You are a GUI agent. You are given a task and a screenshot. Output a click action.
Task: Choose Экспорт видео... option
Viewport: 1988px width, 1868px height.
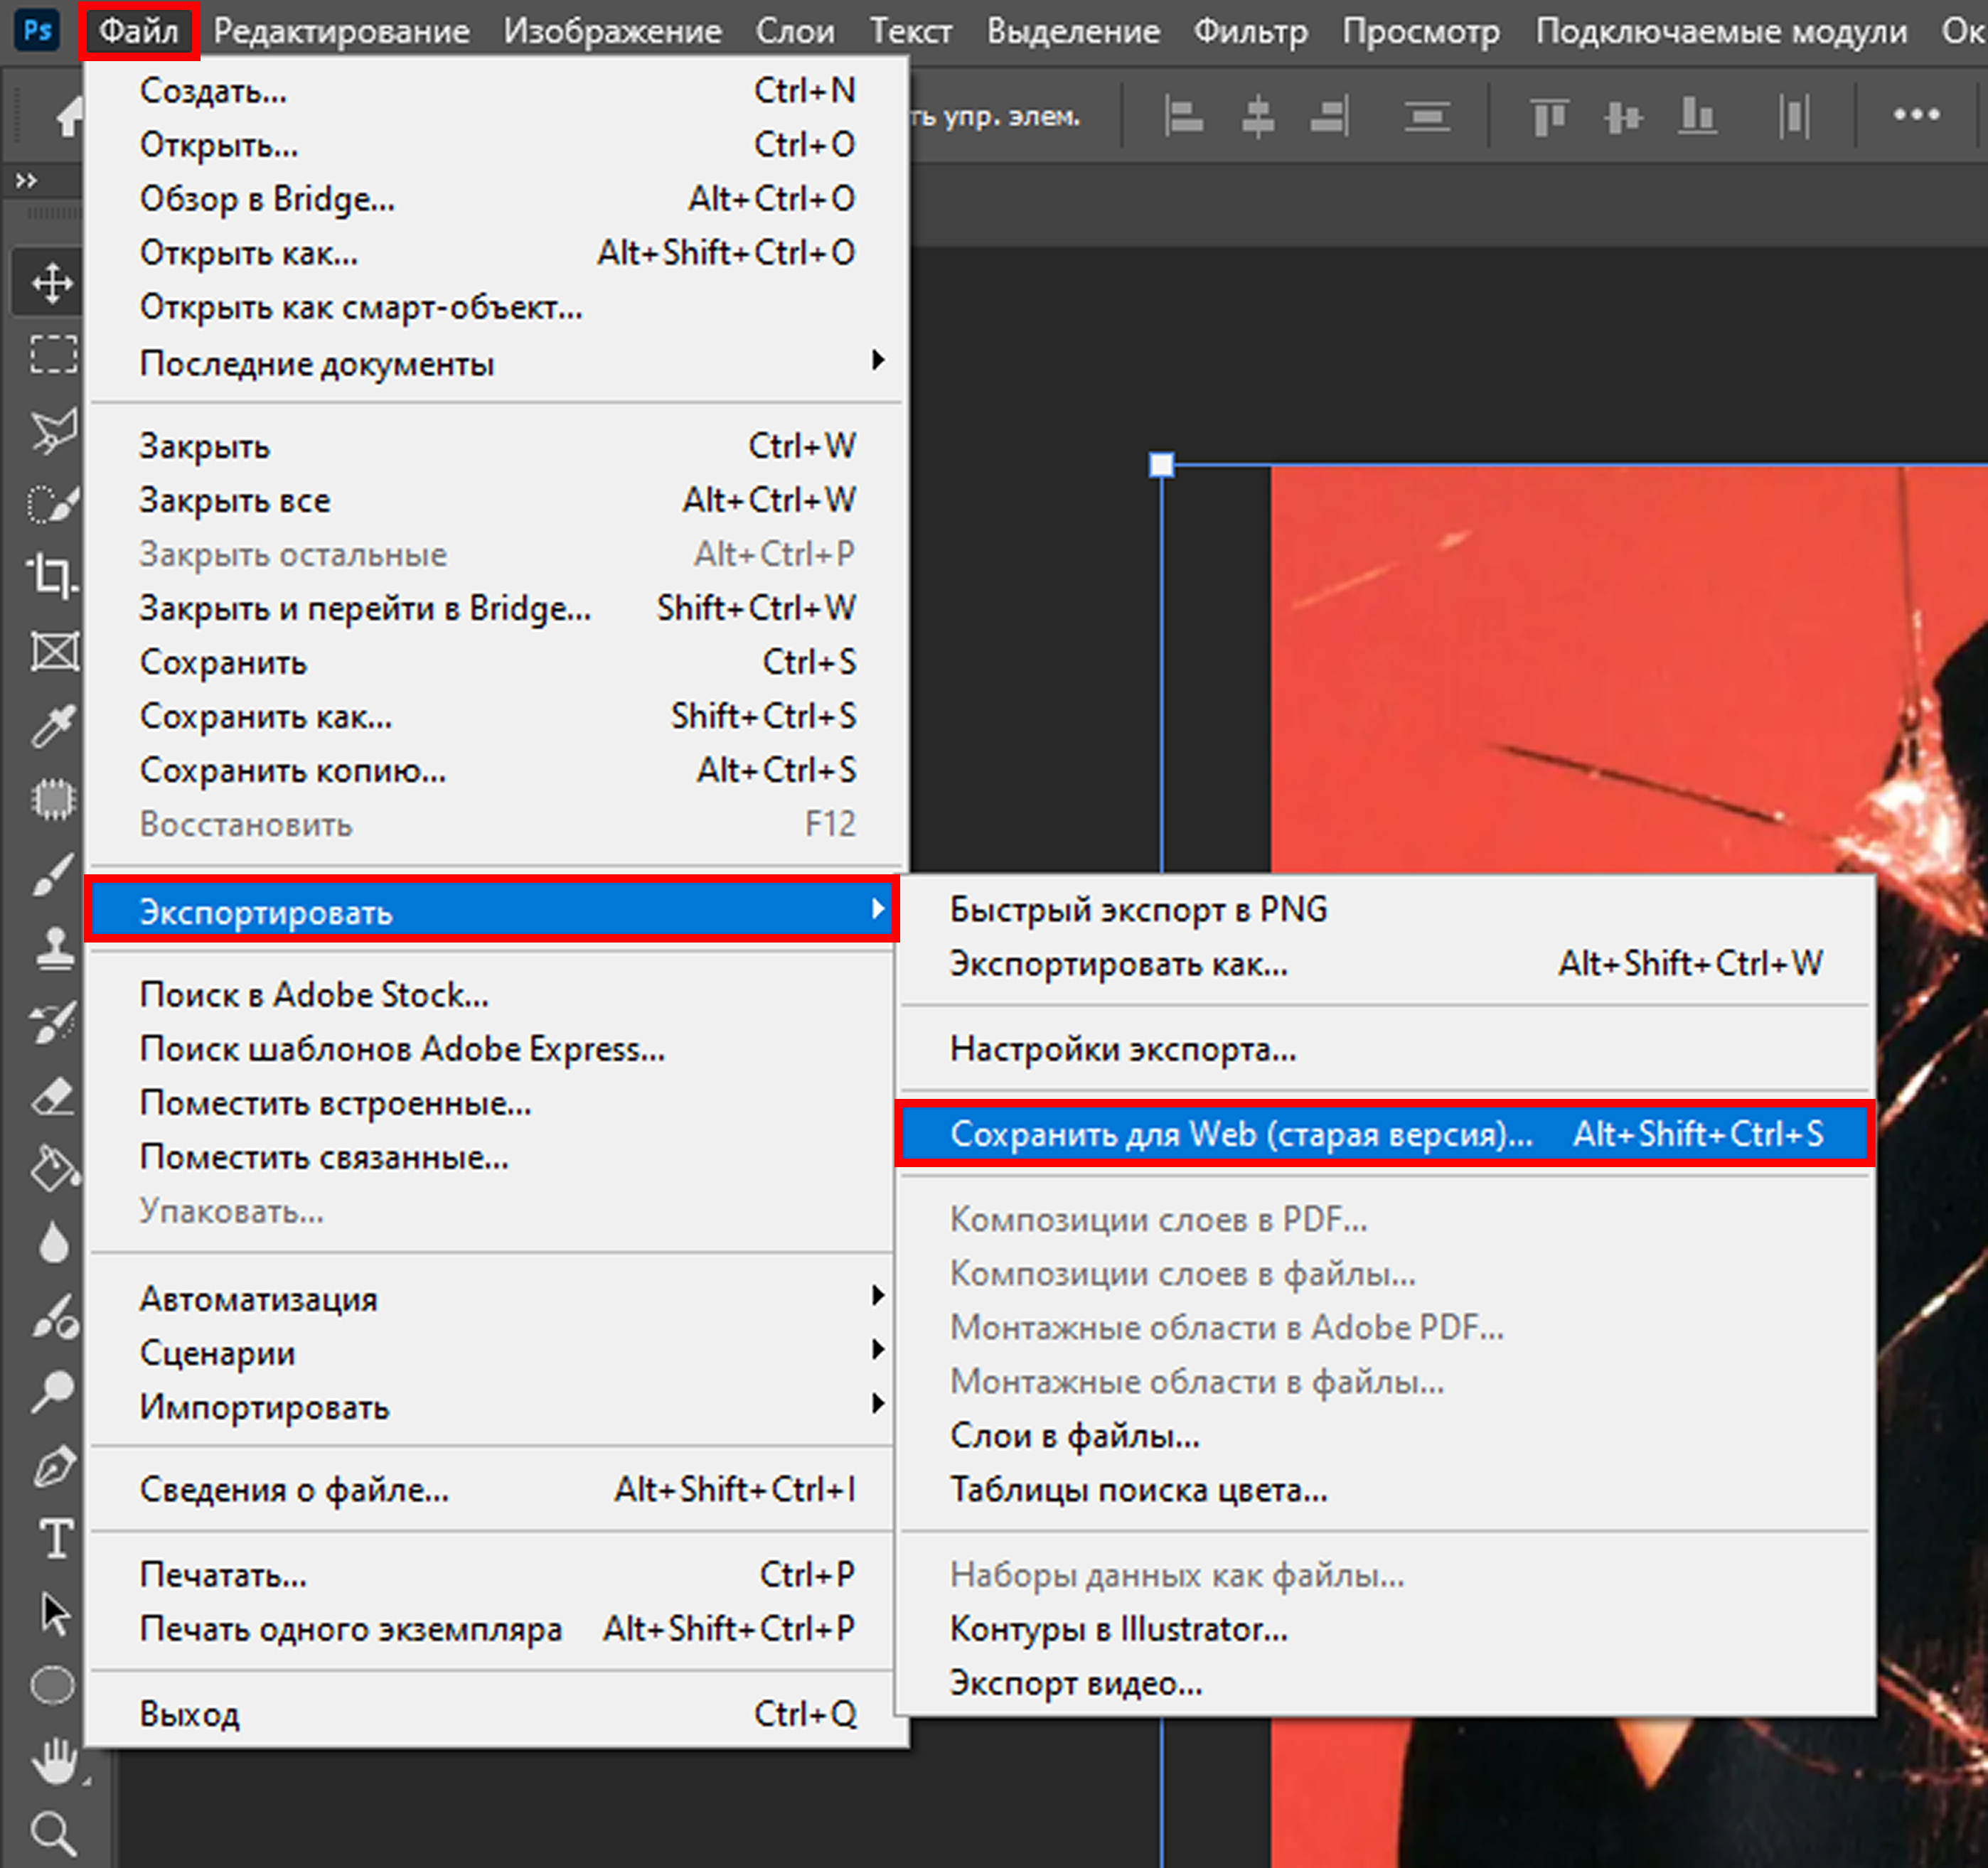(1385, 1683)
